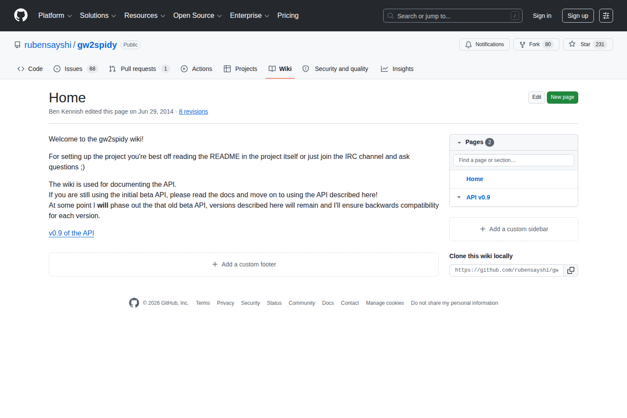The height and width of the screenshot is (418, 627).
Task: Click the green New page button
Action: pyautogui.click(x=562, y=97)
